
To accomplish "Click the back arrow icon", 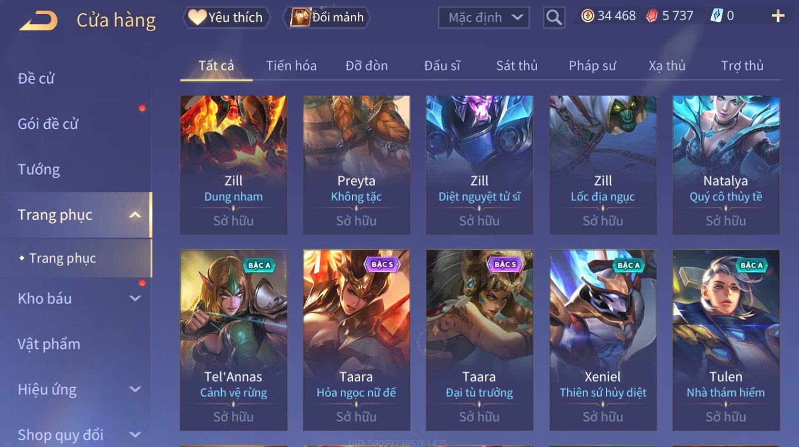I will click(39, 21).
